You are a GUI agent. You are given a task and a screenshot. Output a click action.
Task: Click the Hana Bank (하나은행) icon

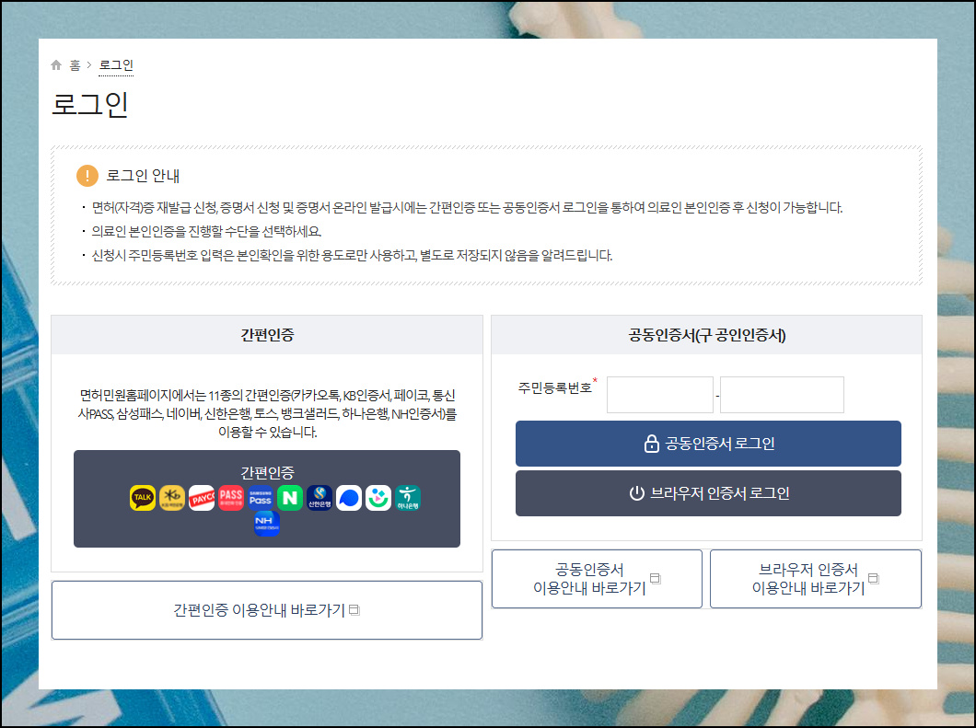[x=408, y=498]
